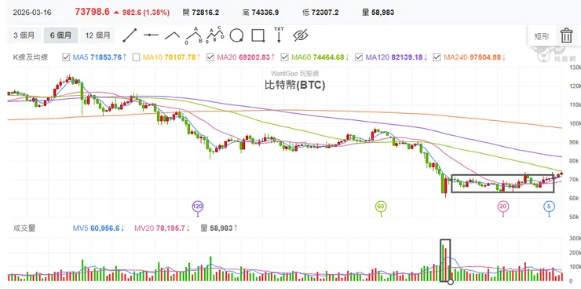The height and width of the screenshot is (289, 581).
Task: Select the straight line drawing tool
Action: click(130, 35)
